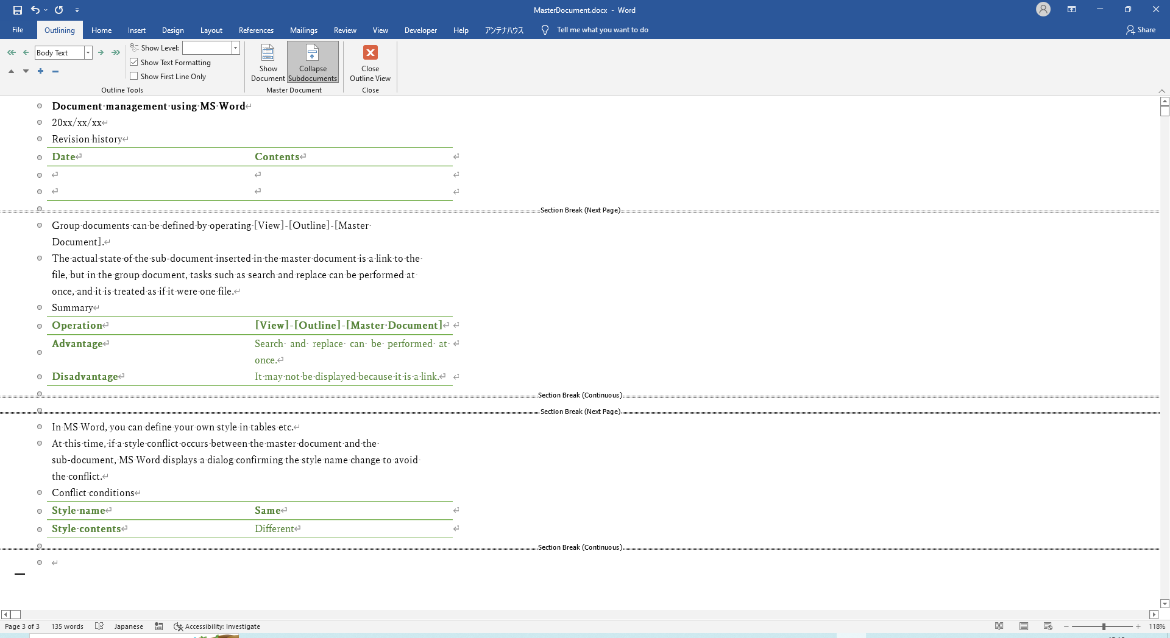The width and height of the screenshot is (1170, 638).
Task: Select the outline bullet beside Conflict conditions
Action: 40,493
